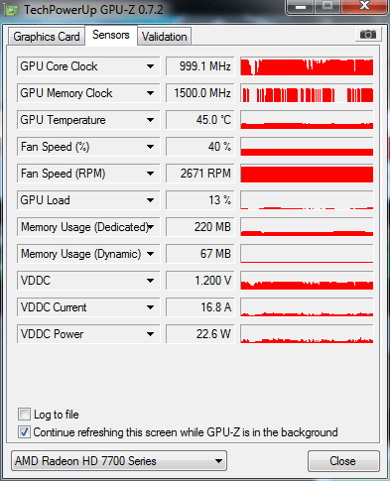390x481 pixels.
Task: Click the GPU-Z app icon in title bar
Action: (x=12, y=11)
